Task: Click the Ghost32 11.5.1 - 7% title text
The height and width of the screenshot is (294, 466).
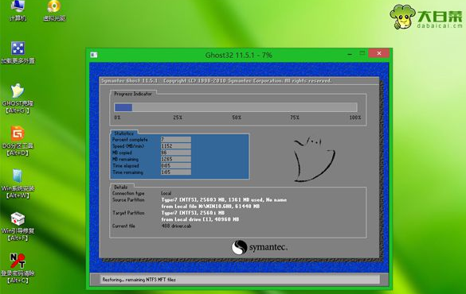Action: [239, 55]
